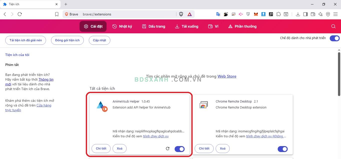341x159 pixels.
Task: Toggle the sidebar panel icon
Action: pos(305,14)
